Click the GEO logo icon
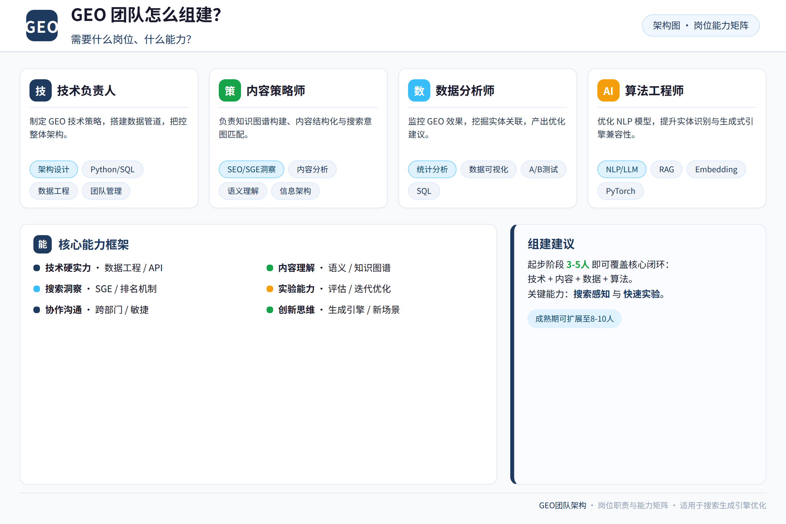The height and width of the screenshot is (524, 786). click(42, 26)
